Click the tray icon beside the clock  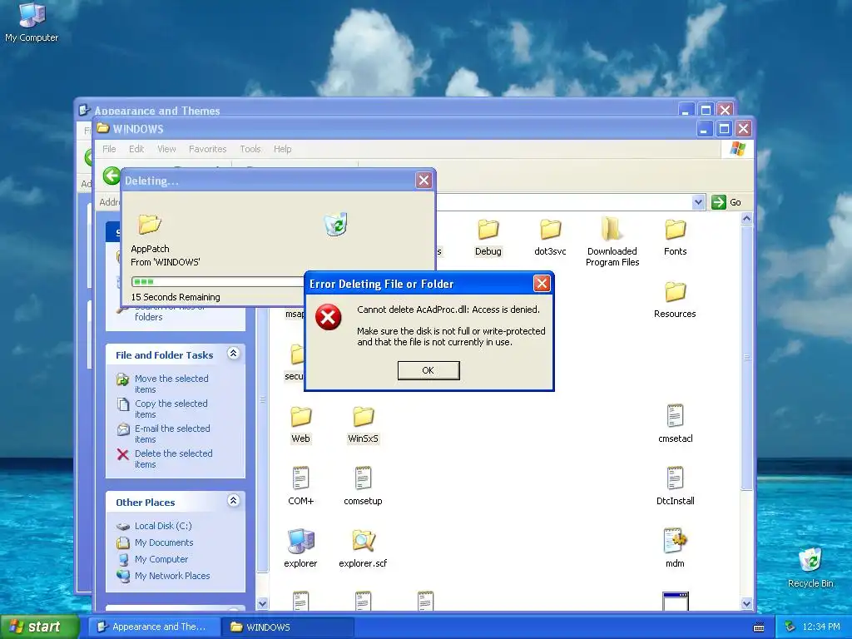(x=790, y=627)
